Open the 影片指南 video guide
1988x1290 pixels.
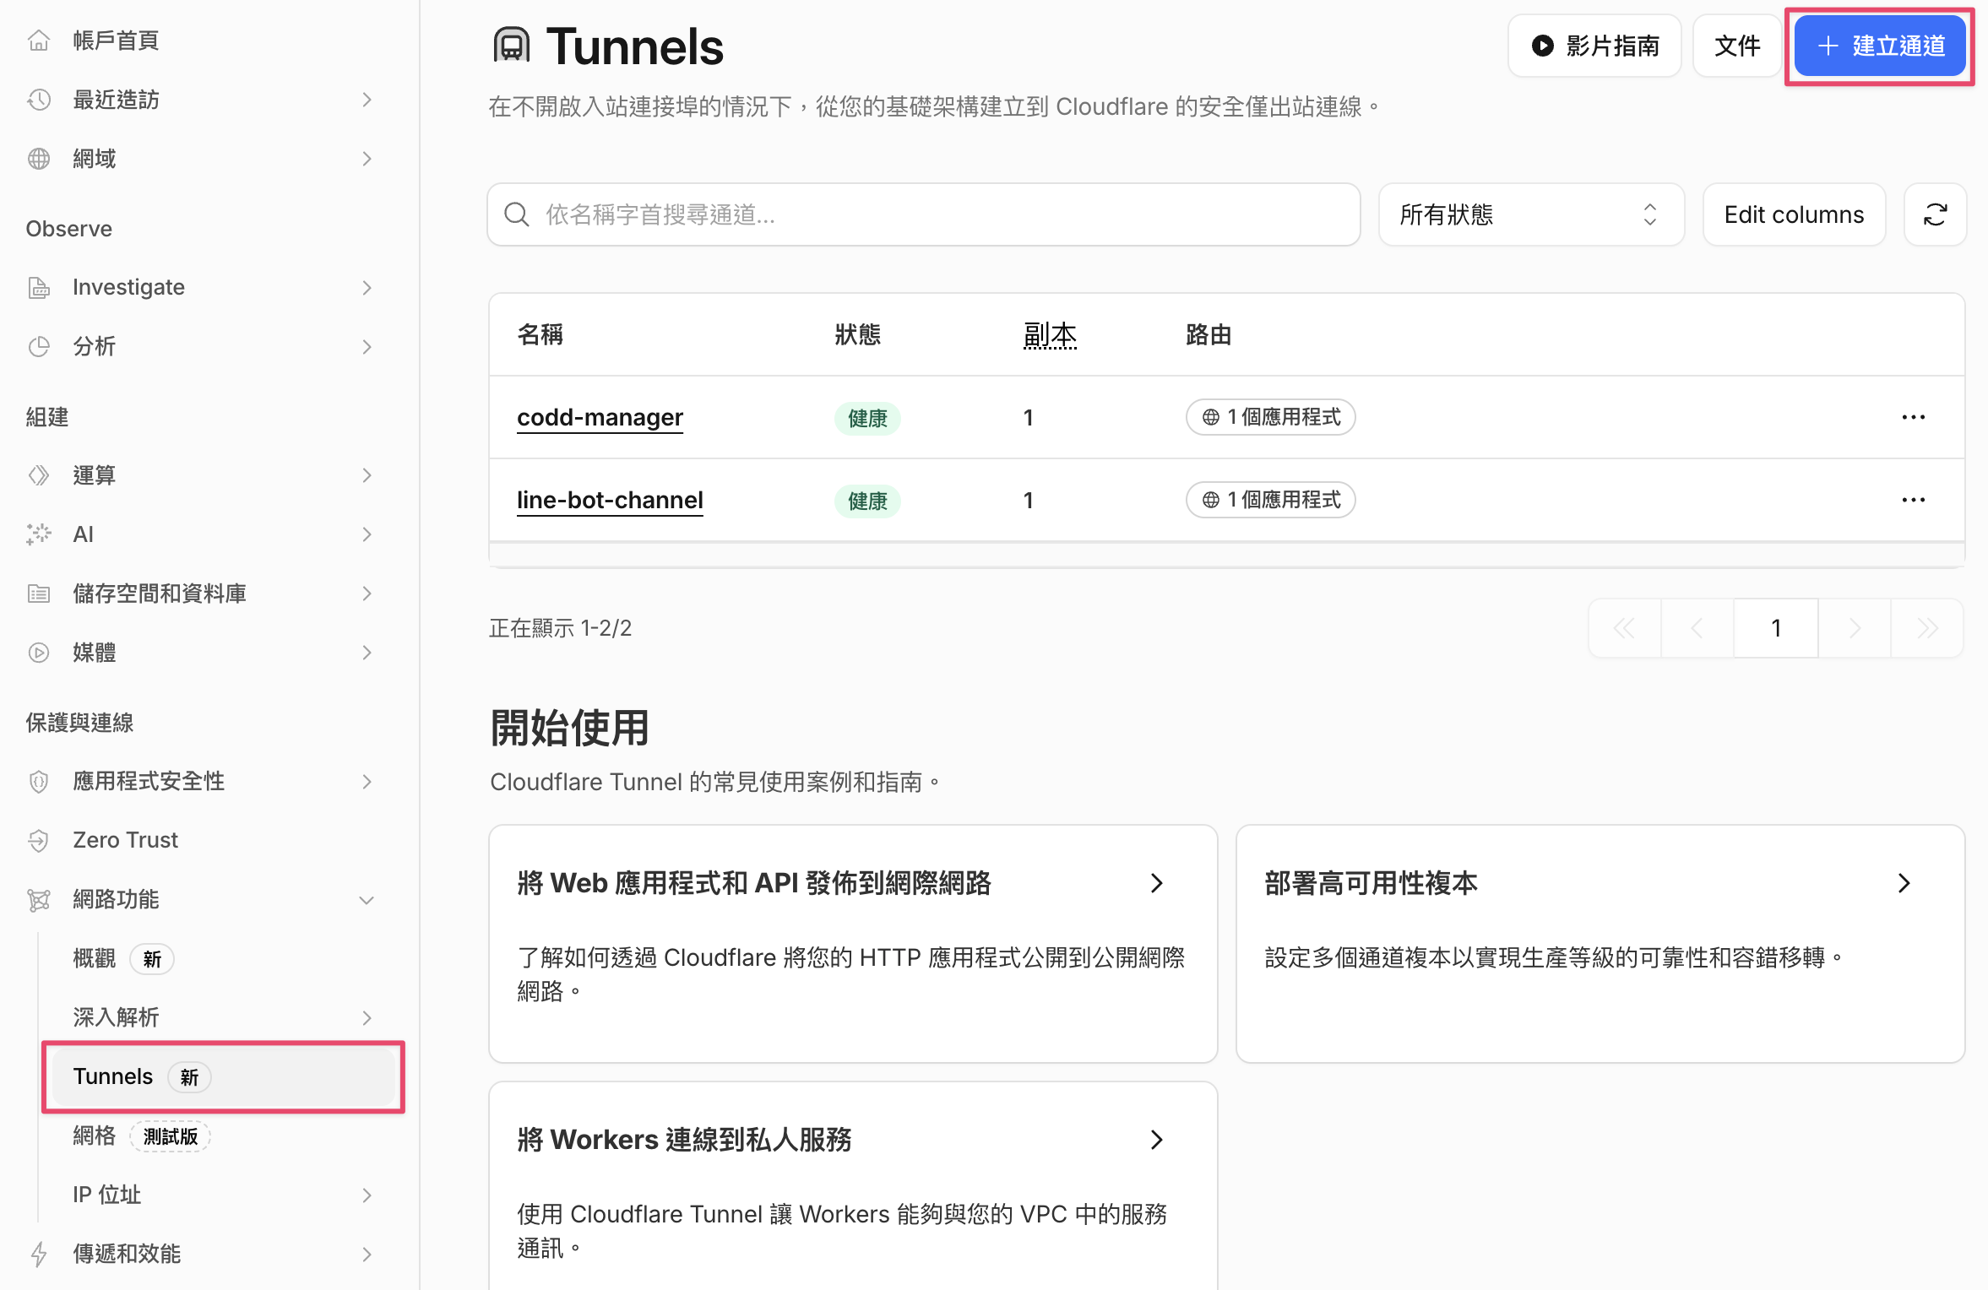coord(1594,46)
